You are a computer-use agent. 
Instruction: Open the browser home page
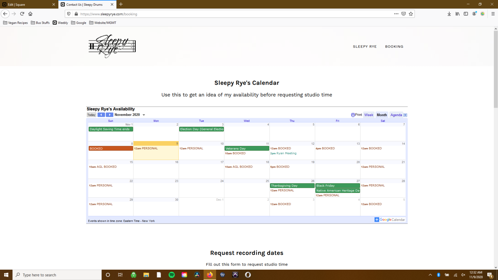(x=30, y=14)
